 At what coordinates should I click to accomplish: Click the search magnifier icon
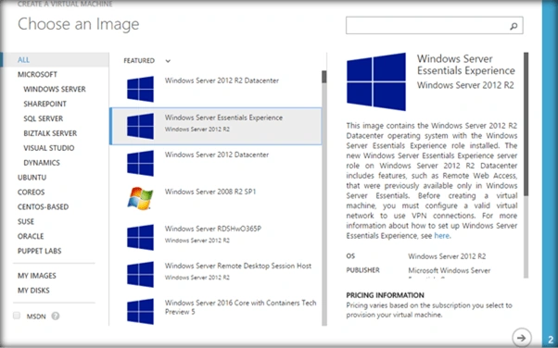pos(514,26)
